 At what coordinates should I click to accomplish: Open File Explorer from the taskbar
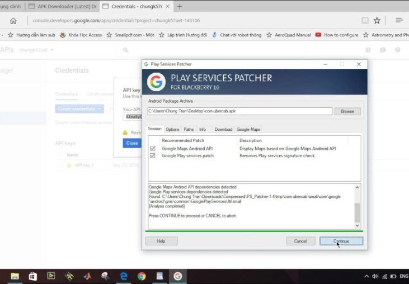click(15, 276)
